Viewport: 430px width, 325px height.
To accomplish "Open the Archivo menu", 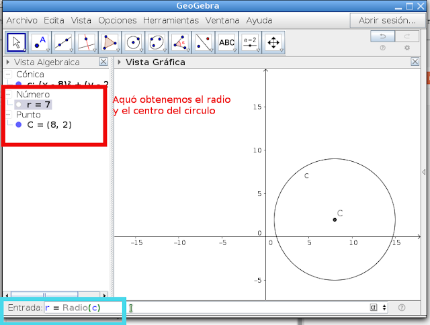I will pos(22,20).
